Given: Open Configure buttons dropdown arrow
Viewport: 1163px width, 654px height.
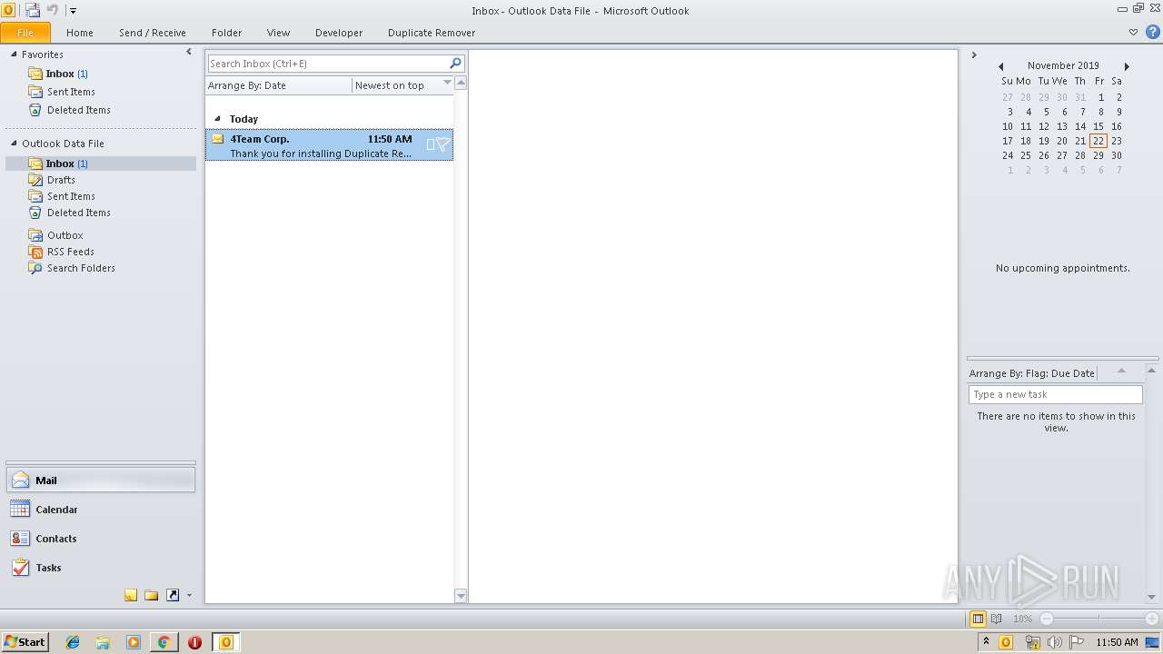Looking at the screenshot, I should coord(189,596).
